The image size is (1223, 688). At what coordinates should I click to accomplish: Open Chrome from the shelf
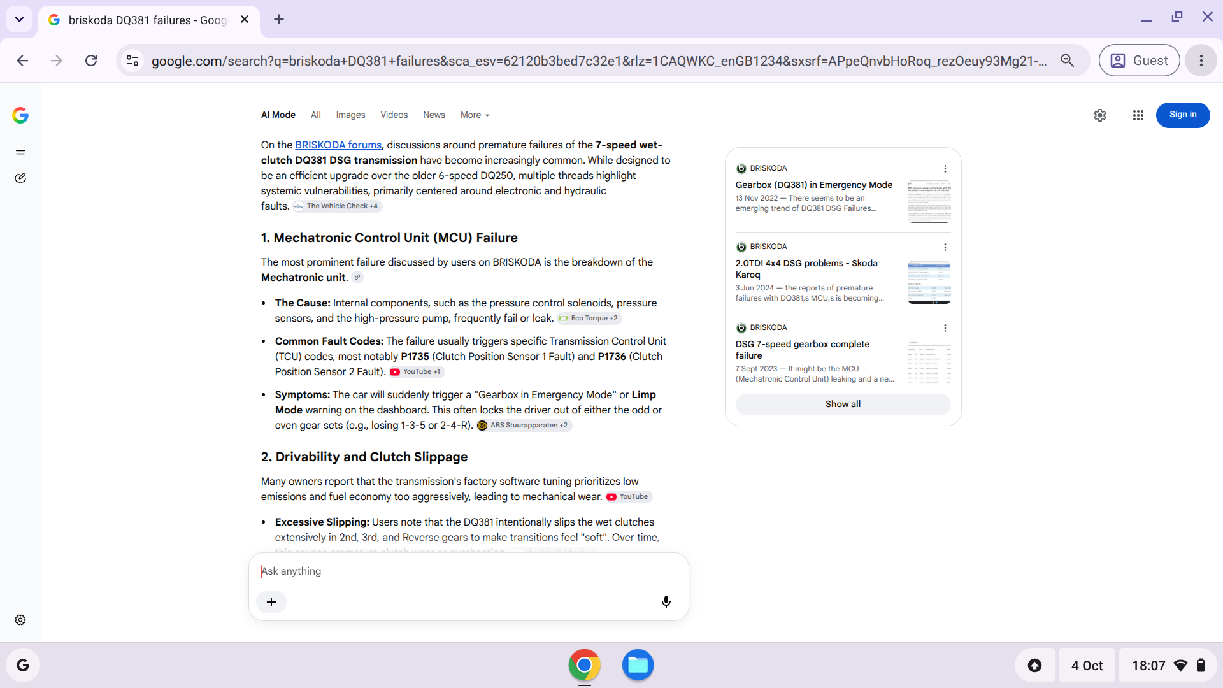(x=585, y=665)
